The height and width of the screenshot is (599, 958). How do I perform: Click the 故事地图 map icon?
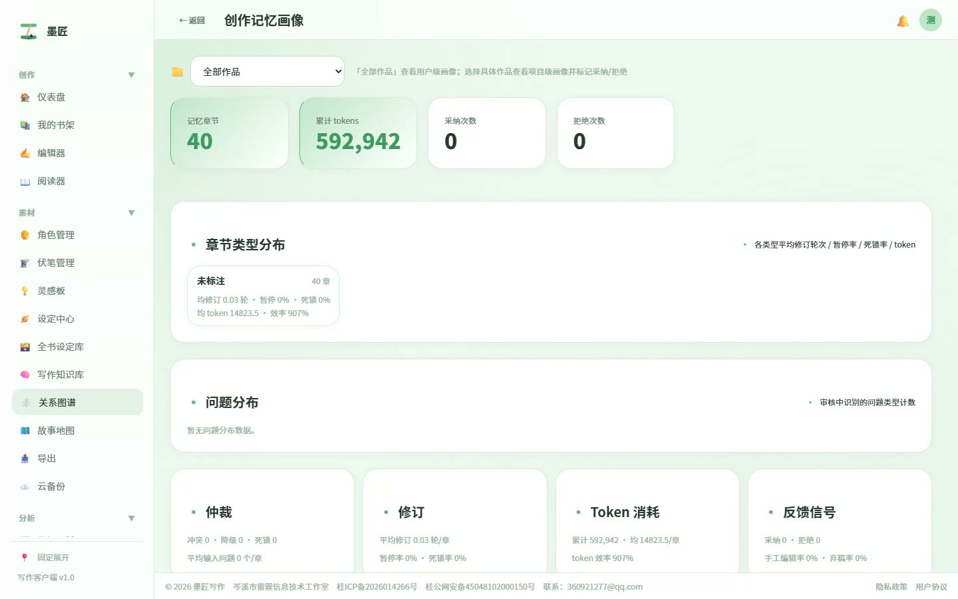click(25, 431)
